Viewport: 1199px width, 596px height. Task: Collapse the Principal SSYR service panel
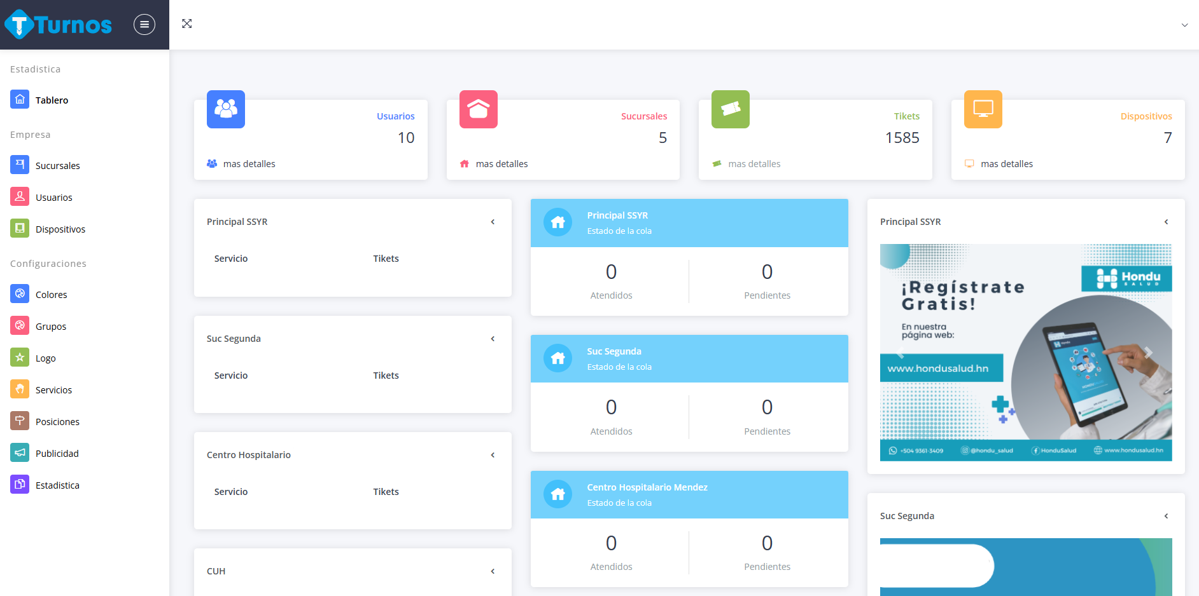point(493,222)
